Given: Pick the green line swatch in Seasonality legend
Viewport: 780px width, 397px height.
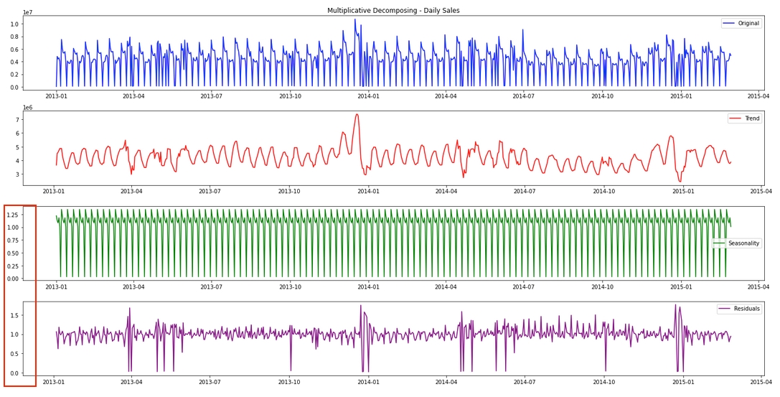Looking at the screenshot, I should pos(719,243).
